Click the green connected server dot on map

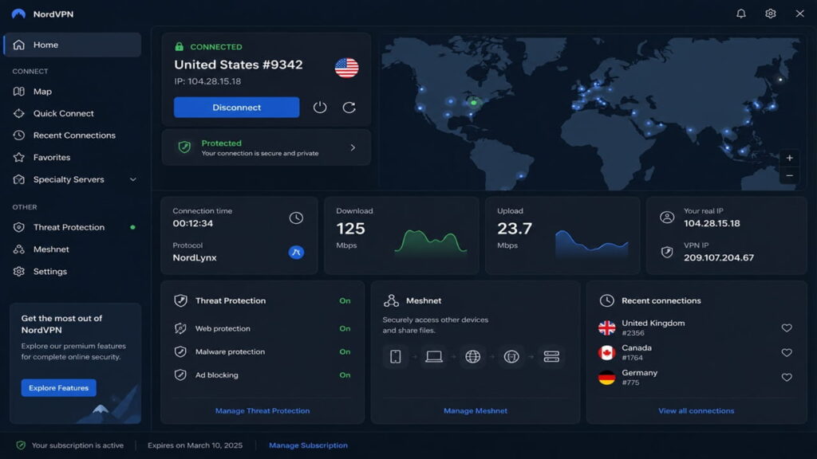474,103
